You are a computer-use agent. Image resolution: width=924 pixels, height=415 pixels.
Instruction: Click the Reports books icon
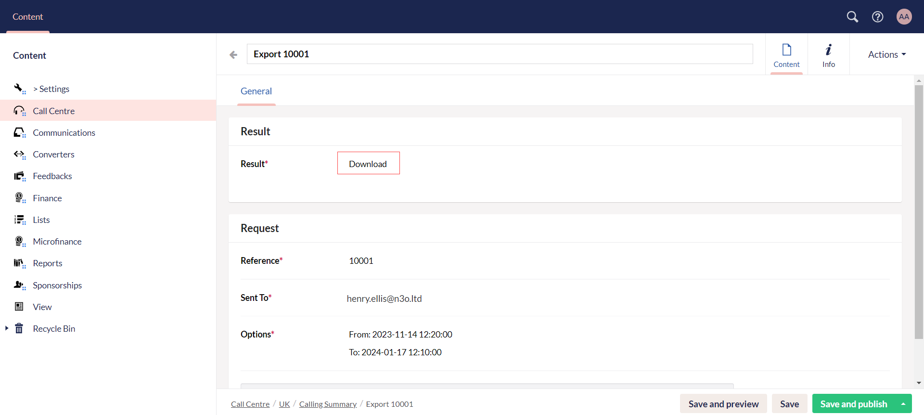(19, 263)
